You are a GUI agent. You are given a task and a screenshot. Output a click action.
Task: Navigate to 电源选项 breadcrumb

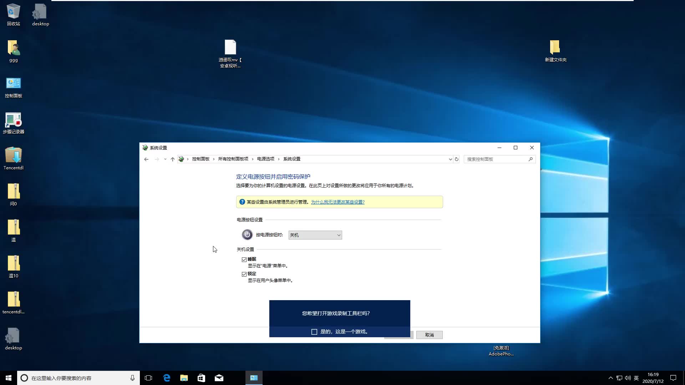click(266, 159)
